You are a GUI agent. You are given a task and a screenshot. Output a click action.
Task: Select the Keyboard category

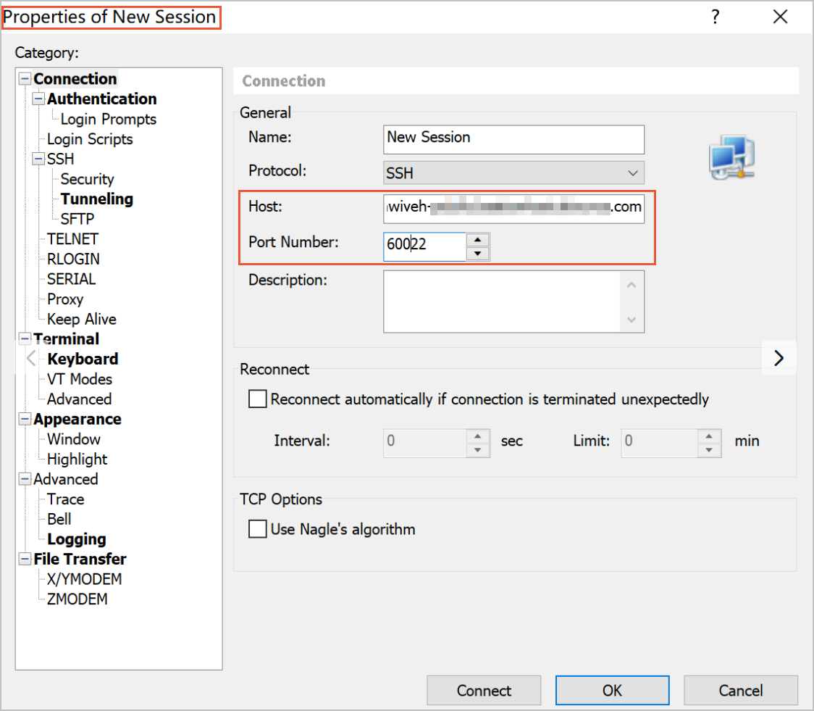(x=83, y=359)
